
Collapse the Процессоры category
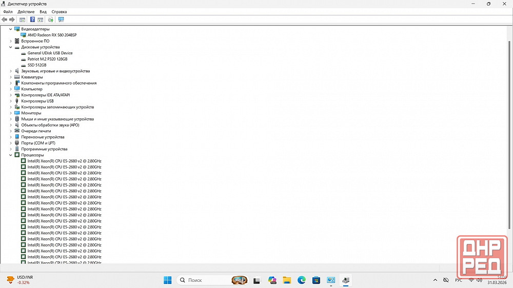point(10,155)
